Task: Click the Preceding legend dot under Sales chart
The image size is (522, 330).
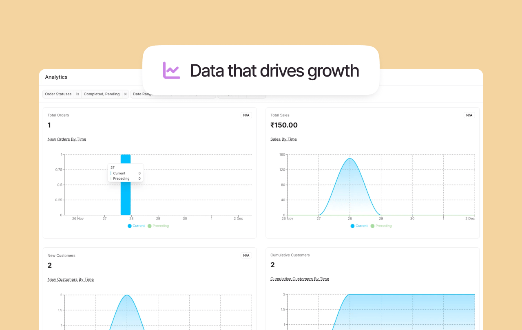Action: click(372, 226)
